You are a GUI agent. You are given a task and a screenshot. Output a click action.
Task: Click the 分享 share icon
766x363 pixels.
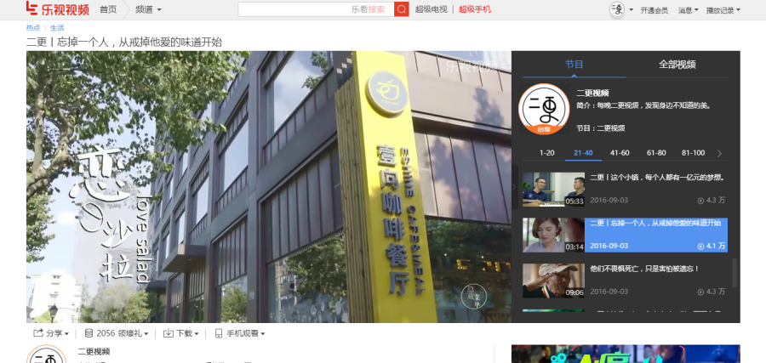38,333
